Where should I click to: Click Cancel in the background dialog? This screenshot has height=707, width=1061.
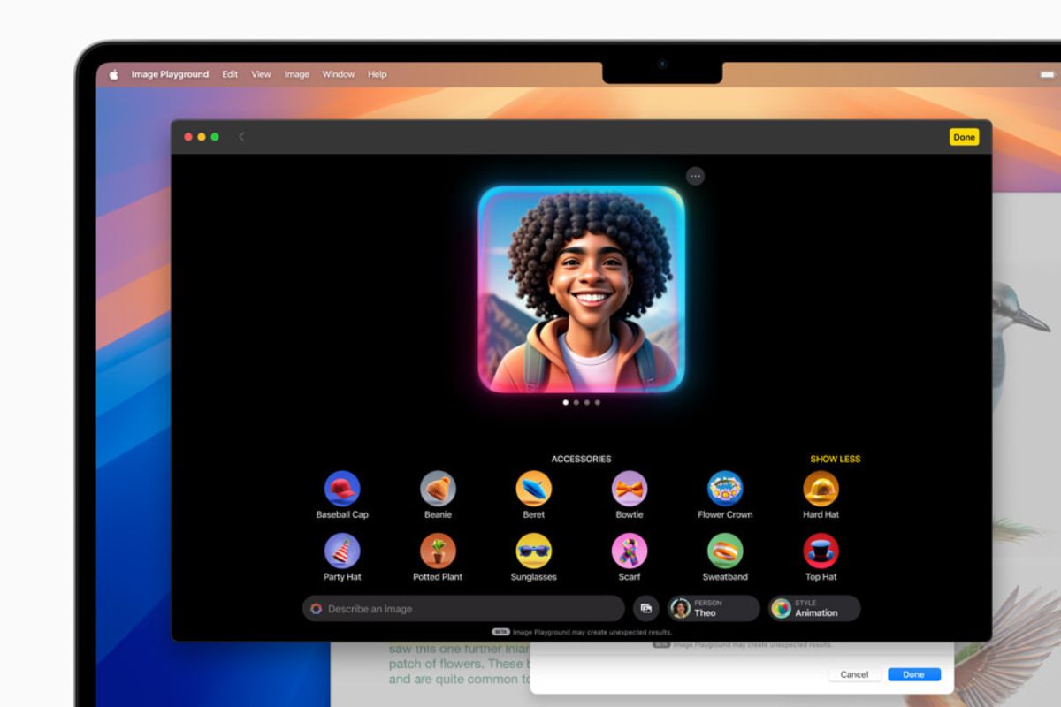(853, 674)
